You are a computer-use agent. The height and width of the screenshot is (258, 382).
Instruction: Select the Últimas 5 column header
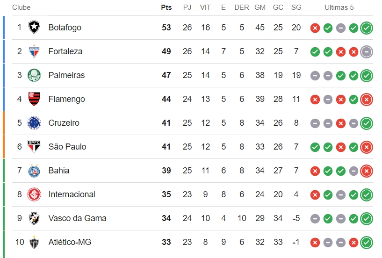(339, 7)
